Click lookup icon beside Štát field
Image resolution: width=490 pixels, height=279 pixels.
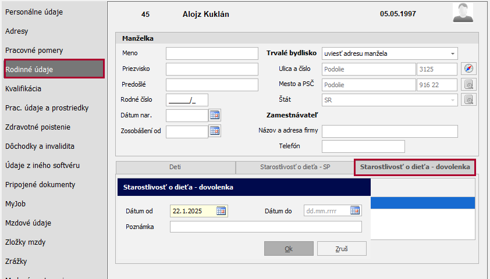469,99
